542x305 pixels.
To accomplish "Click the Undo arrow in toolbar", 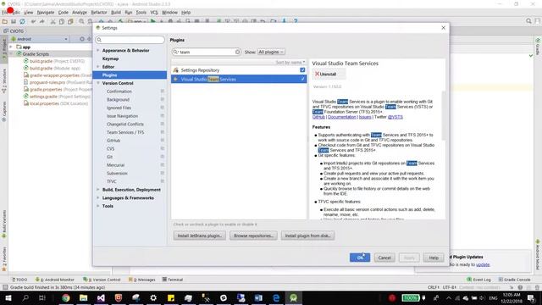I will pyautogui.click(x=33, y=21).
